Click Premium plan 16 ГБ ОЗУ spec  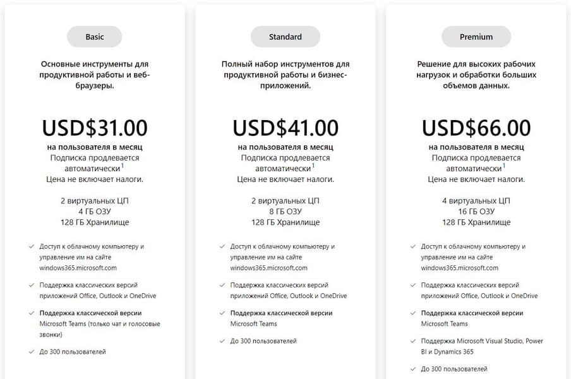(x=476, y=212)
